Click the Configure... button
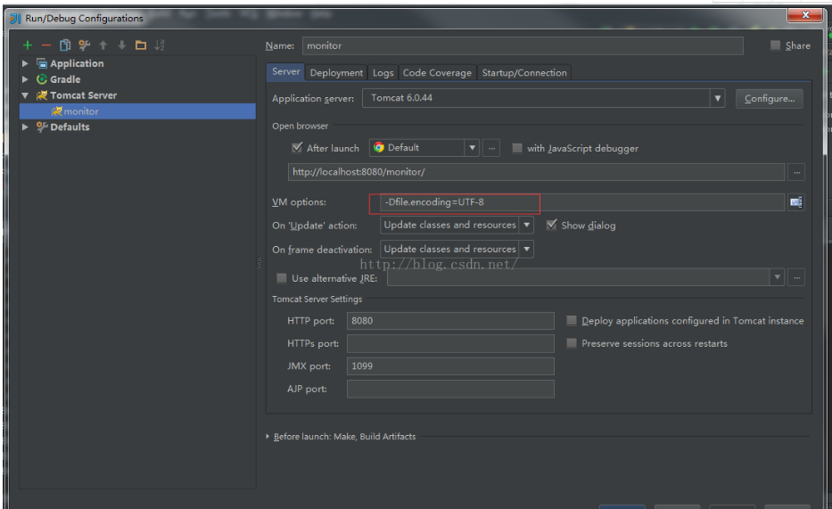 [x=770, y=99]
